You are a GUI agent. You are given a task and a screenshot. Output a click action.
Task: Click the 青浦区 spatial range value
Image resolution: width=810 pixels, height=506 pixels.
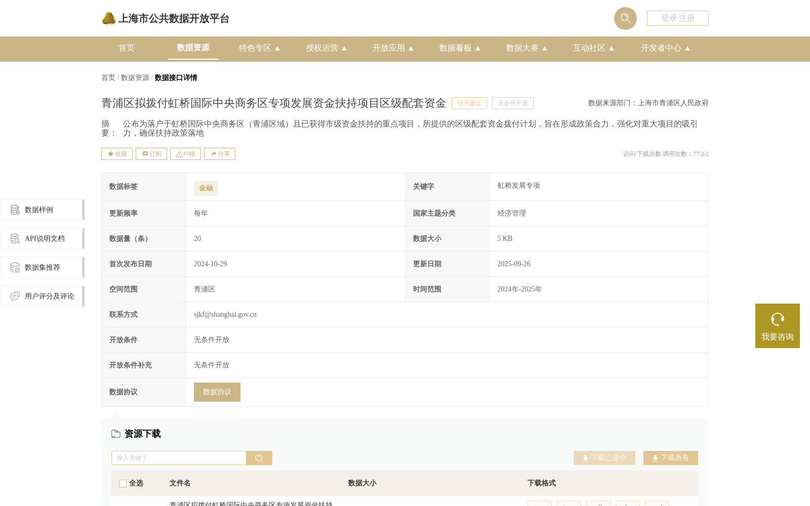205,289
